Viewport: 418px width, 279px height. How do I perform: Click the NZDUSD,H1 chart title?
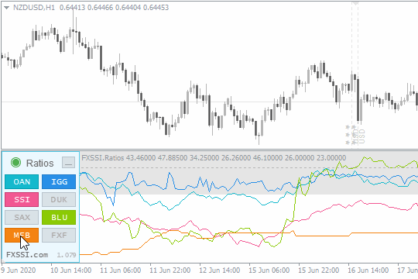(x=34, y=8)
